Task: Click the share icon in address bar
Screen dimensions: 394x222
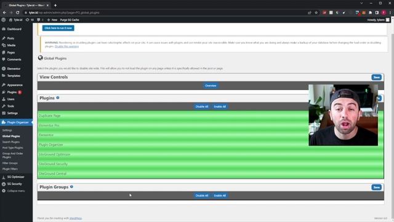Action: (309, 12)
